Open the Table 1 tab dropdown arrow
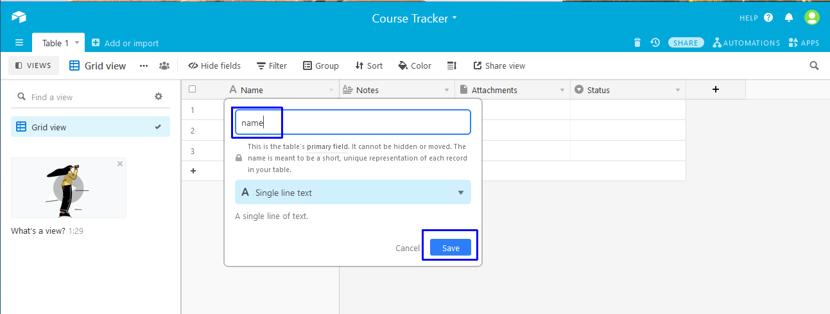 tap(77, 43)
